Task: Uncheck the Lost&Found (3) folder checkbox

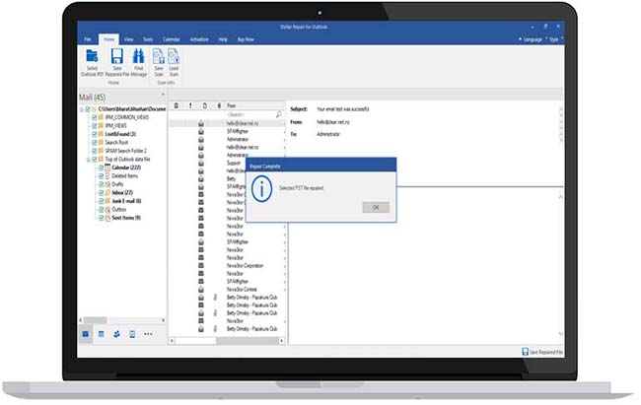Action: [95, 134]
